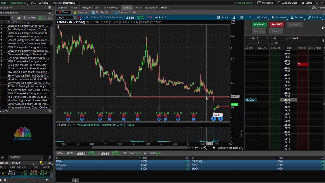The height and width of the screenshot is (183, 325).
Task: Open Drawing set: Default selector
Action: click(230, 148)
